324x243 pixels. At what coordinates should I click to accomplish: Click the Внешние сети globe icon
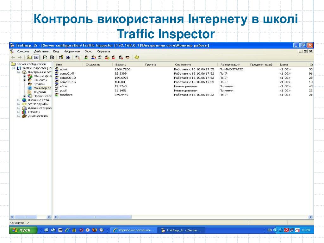[x=24, y=100]
